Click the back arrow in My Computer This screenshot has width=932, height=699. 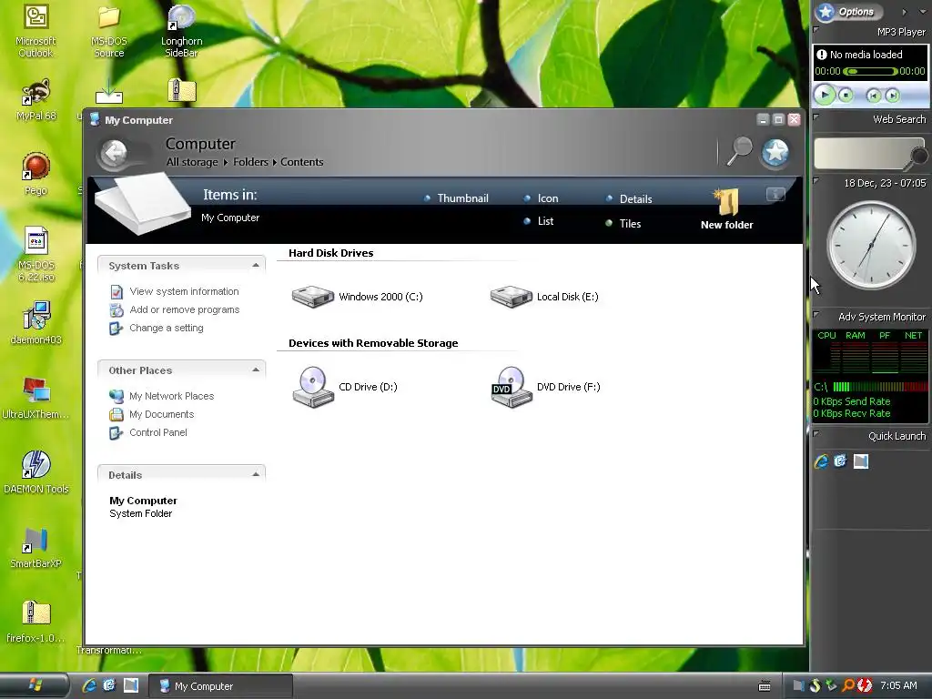(114, 153)
